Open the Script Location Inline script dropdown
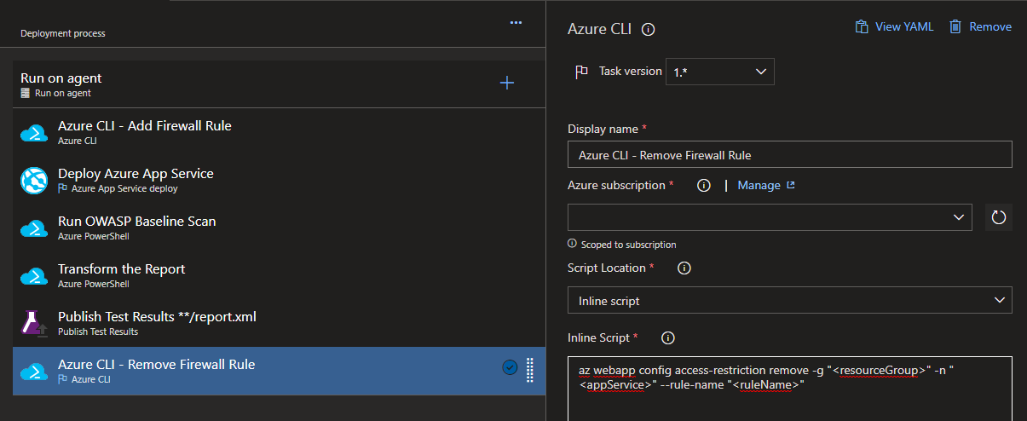Viewport: 1027px width, 421px height. 790,300
